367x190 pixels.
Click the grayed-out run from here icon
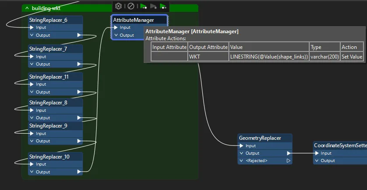coord(153,6)
